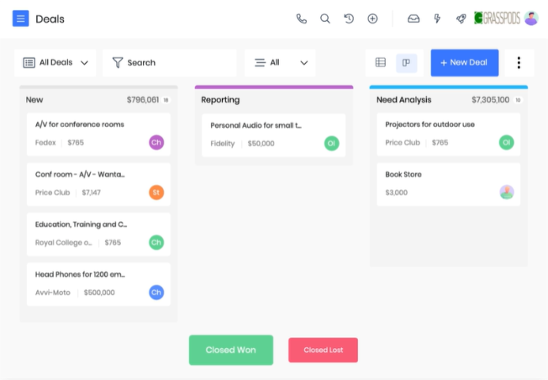This screenshot has width=548, height=380.
Task: Click the Closed Lost button
Action: coord(323,350)
